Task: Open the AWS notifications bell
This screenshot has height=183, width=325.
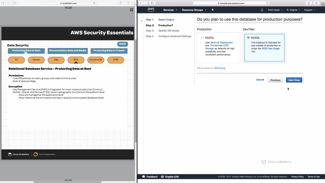Action: tap(262, 10)
